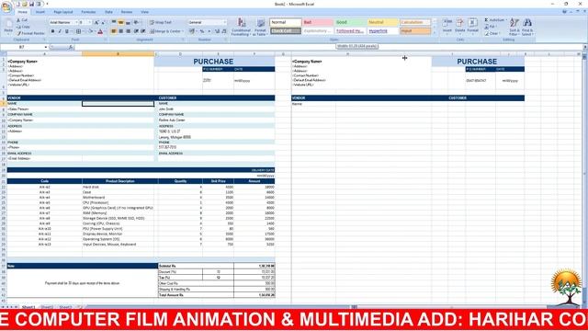This screenshot has width=588, height=331.
Task: Apply the Bad cell style
Action: pyautogui.click(x=318, y=22)
